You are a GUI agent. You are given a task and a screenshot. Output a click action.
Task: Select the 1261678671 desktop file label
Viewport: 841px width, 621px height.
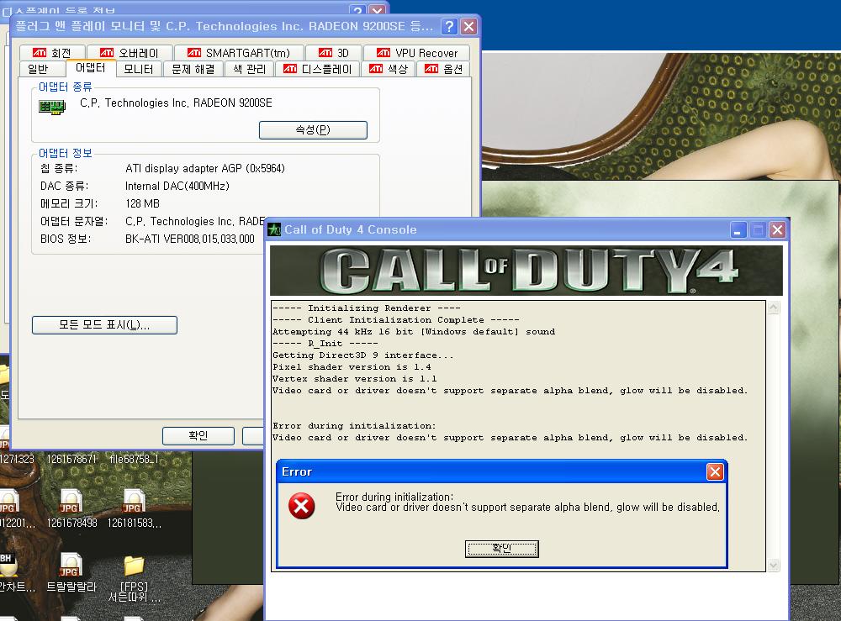pyautogui.click(x=71, y=459)
